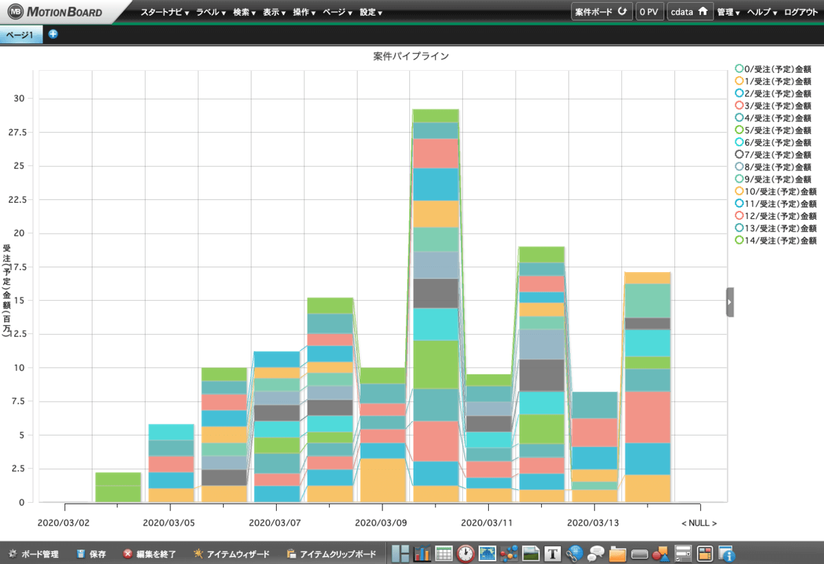This screenshot has width=824, height=564.
Task: Expand the right side panel arrow
Action: click(730, 302)
